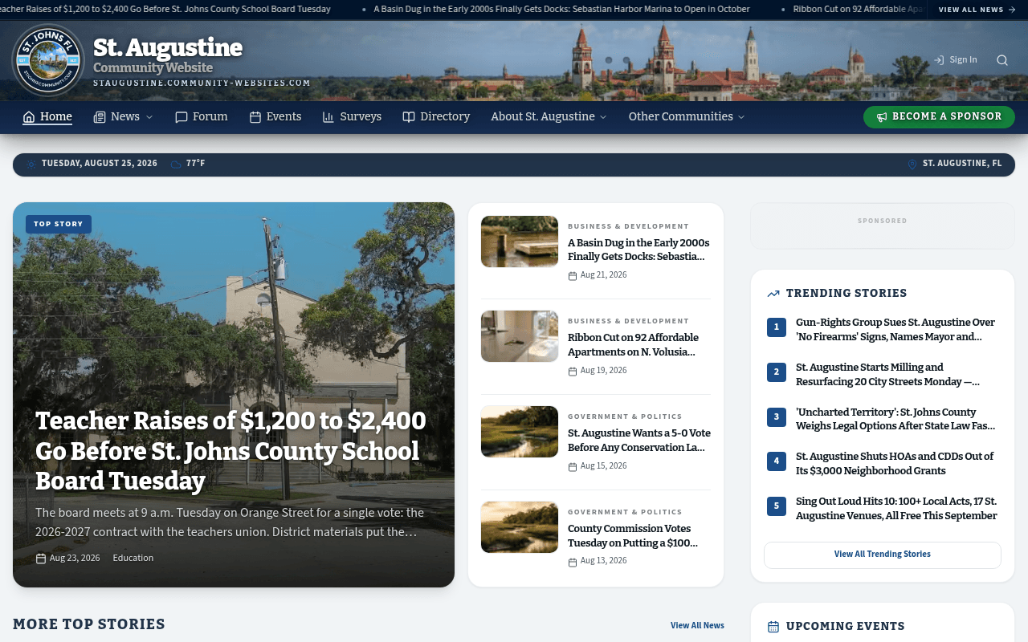Click the calendar icon beside Upcoming Events

point(773,627)
